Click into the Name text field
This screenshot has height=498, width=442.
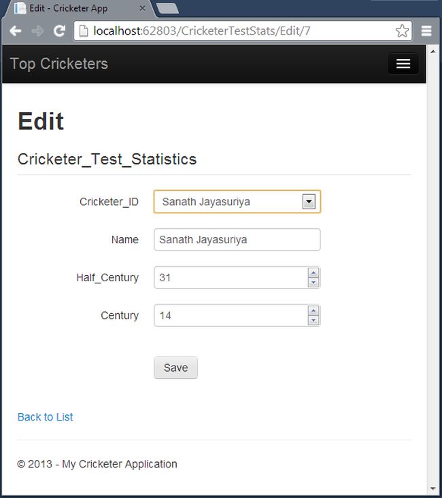[x=237, y=240]
